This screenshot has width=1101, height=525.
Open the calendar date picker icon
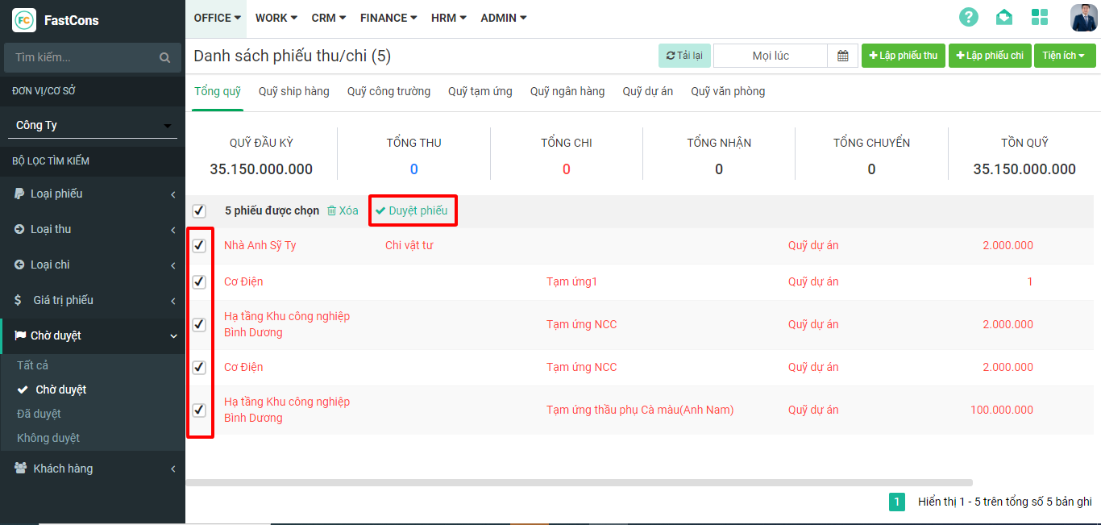point(843,56)
